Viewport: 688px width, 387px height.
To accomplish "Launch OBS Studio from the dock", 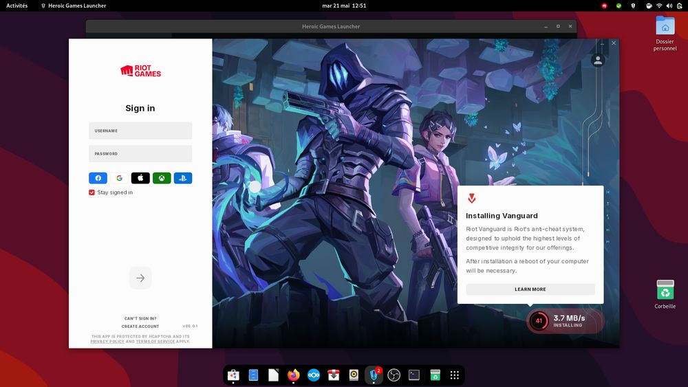I will (394, 375).
